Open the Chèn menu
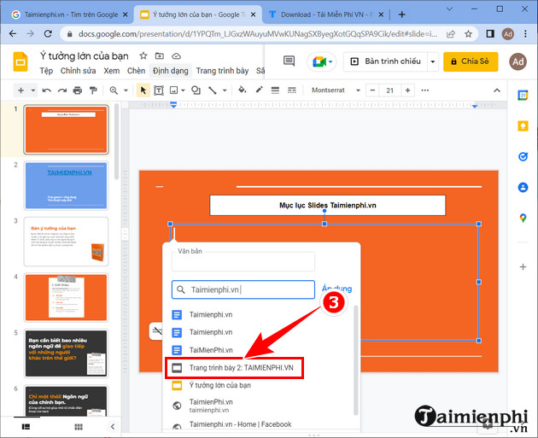Viewport: 538px width, 438px height. 136,71
